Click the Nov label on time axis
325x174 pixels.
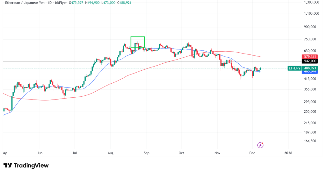click(x=217, y=153)
